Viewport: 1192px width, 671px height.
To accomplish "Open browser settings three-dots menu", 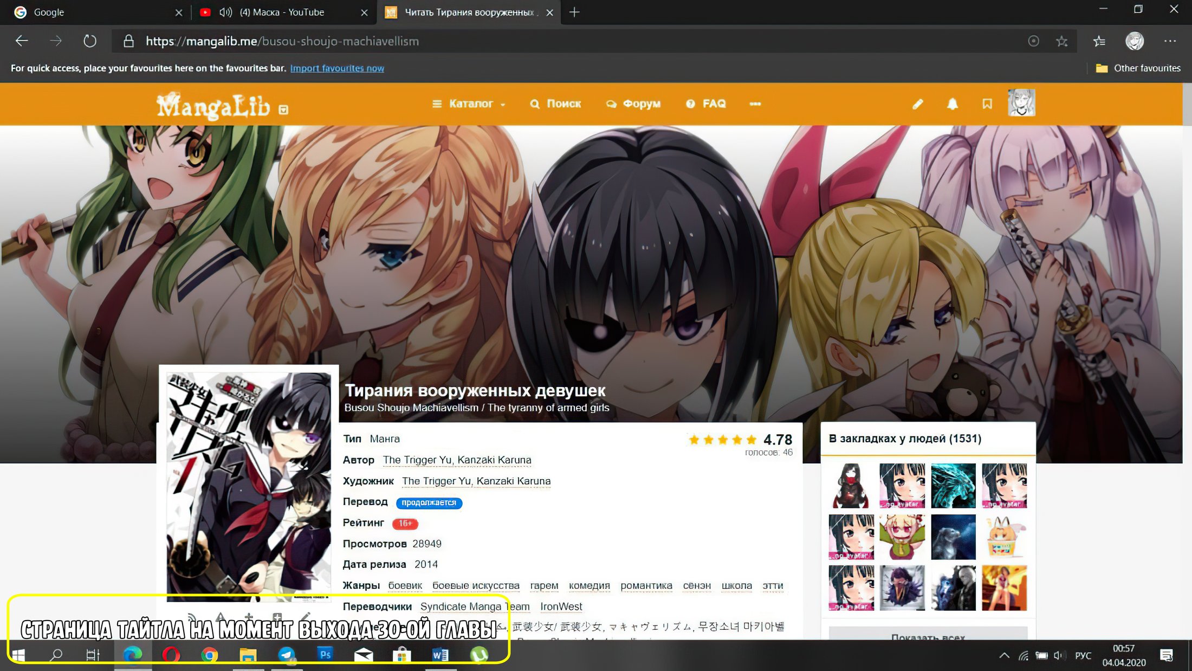I will tap(1170, 41).
